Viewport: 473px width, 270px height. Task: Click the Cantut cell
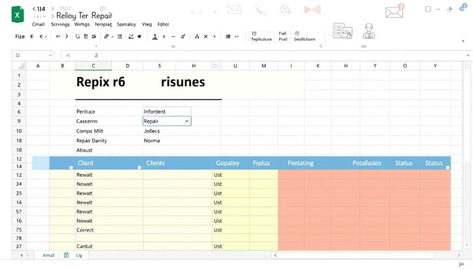109,246
